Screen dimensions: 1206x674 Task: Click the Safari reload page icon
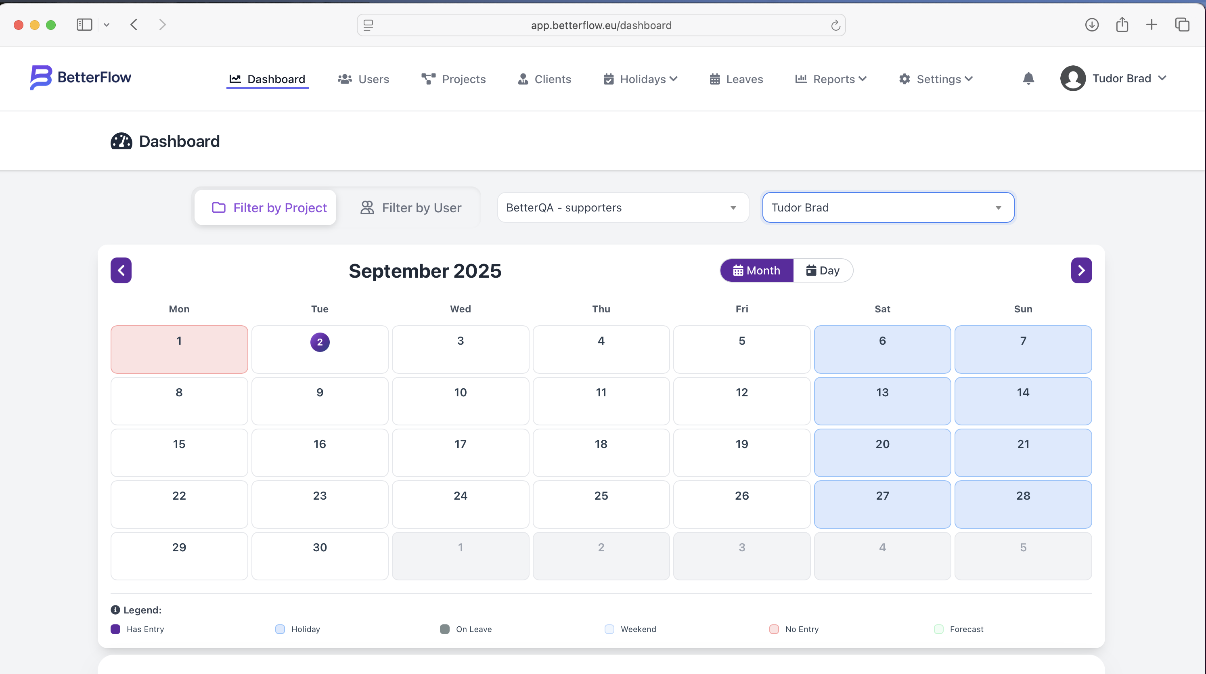[835, 25]
